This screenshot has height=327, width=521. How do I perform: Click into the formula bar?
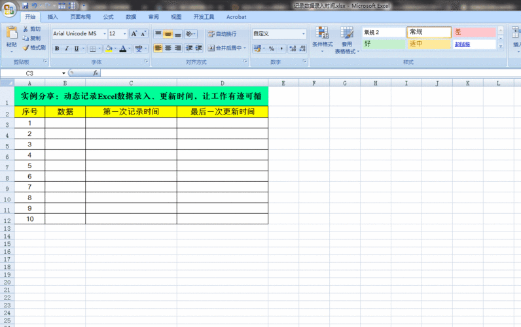310,73
